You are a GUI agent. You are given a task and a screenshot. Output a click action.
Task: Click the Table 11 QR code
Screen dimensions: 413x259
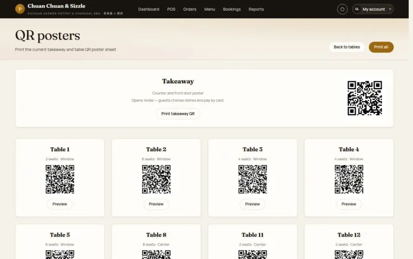(253, 254)
